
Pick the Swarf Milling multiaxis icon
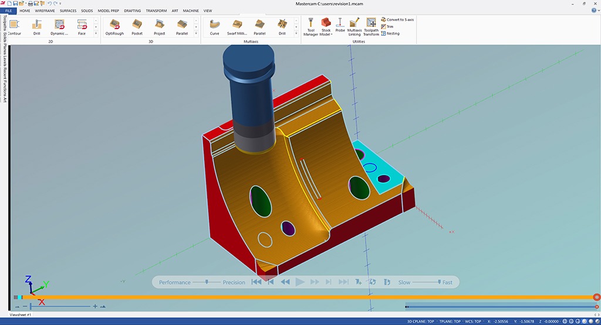tap(237, 26)
